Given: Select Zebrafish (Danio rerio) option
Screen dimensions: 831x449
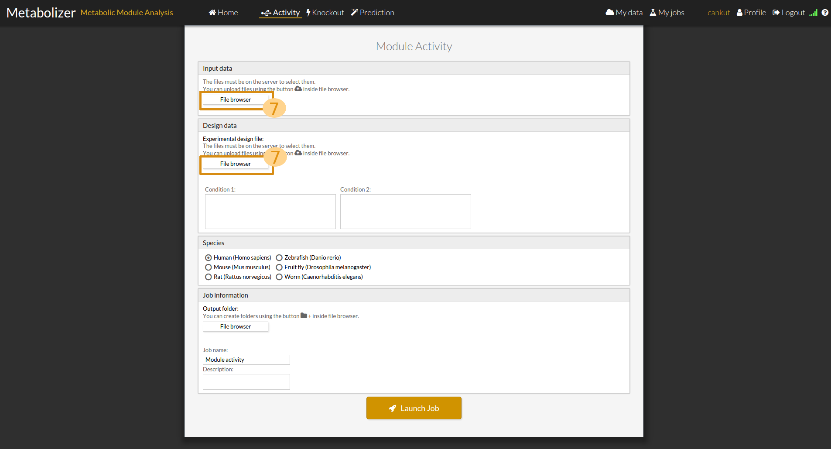Looking at the screenshot, I should (279, 258).
